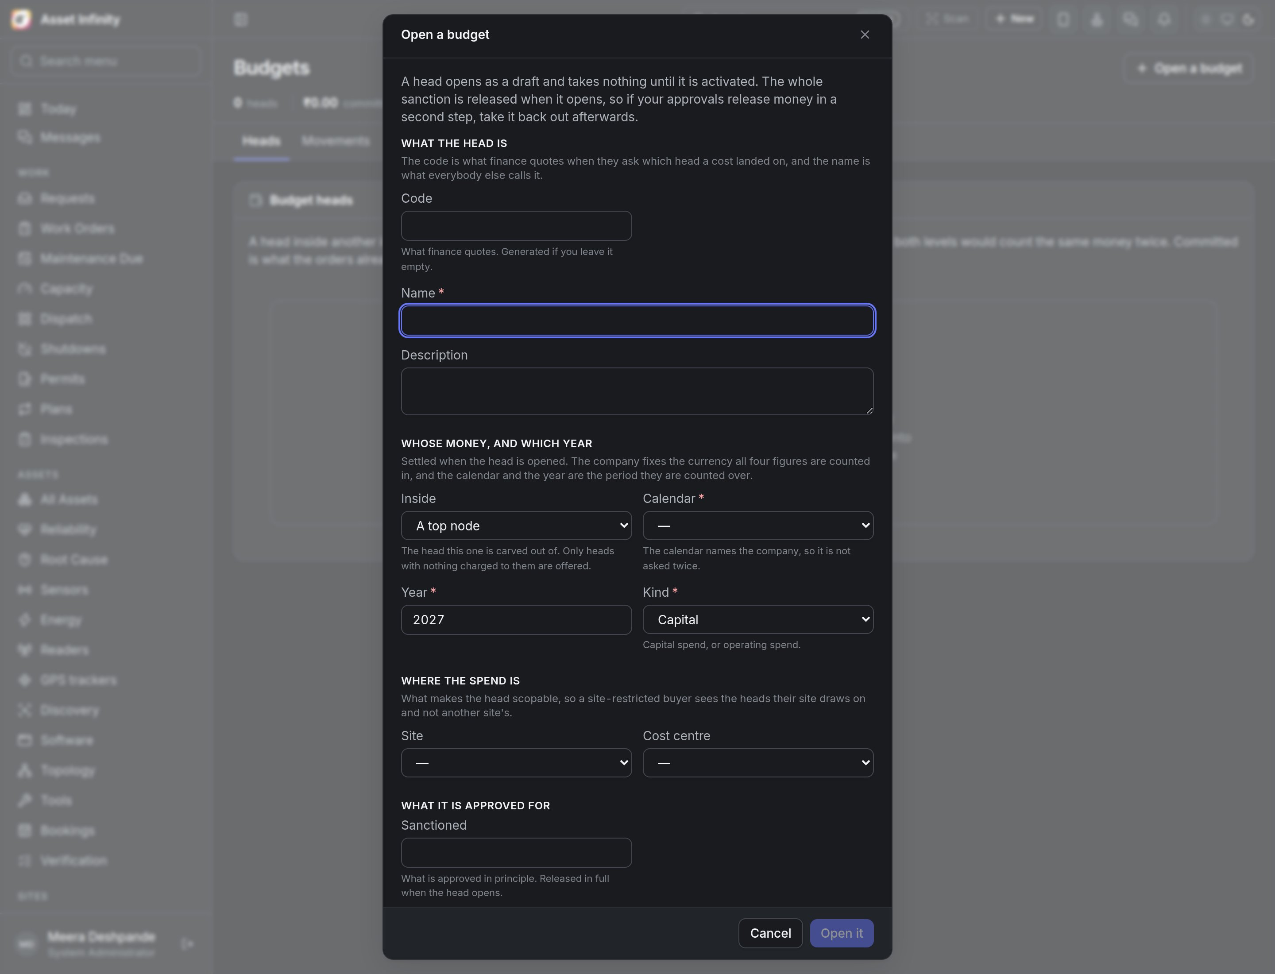Click into the Description textarea
Viewport: 1275px width, 974px height.
coord(637,391)
